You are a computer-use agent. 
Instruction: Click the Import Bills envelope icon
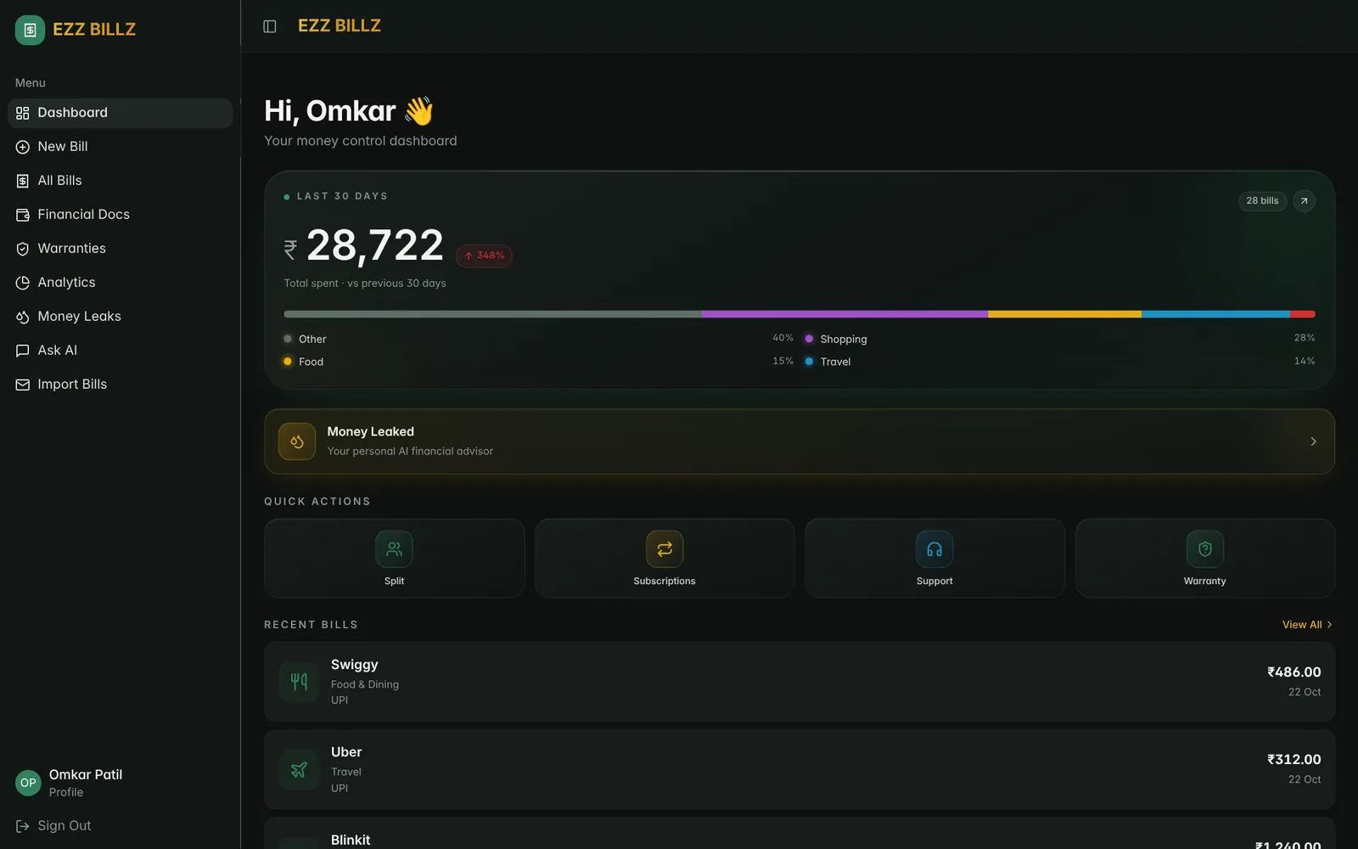[x=23, y=385]
